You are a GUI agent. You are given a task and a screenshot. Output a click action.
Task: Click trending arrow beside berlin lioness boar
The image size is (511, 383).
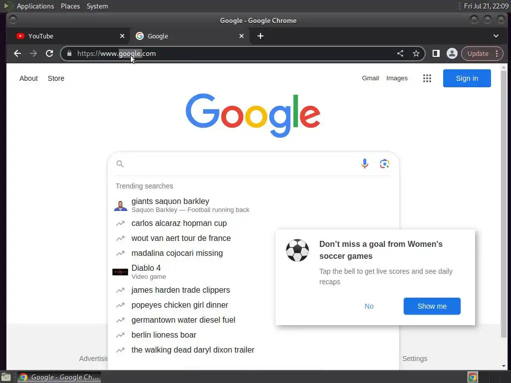[120, 335]
